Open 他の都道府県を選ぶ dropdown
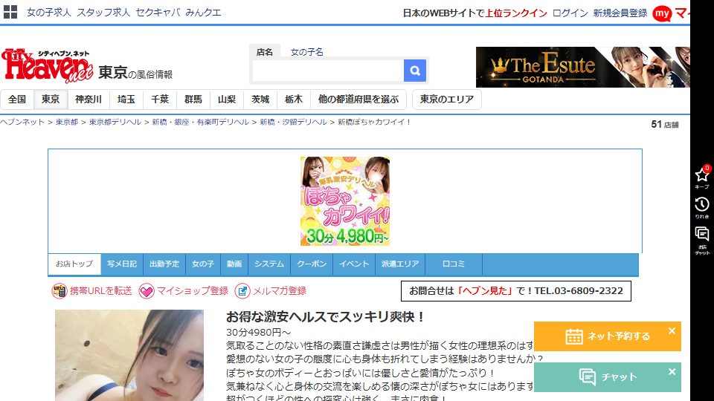 click(358, 99)
